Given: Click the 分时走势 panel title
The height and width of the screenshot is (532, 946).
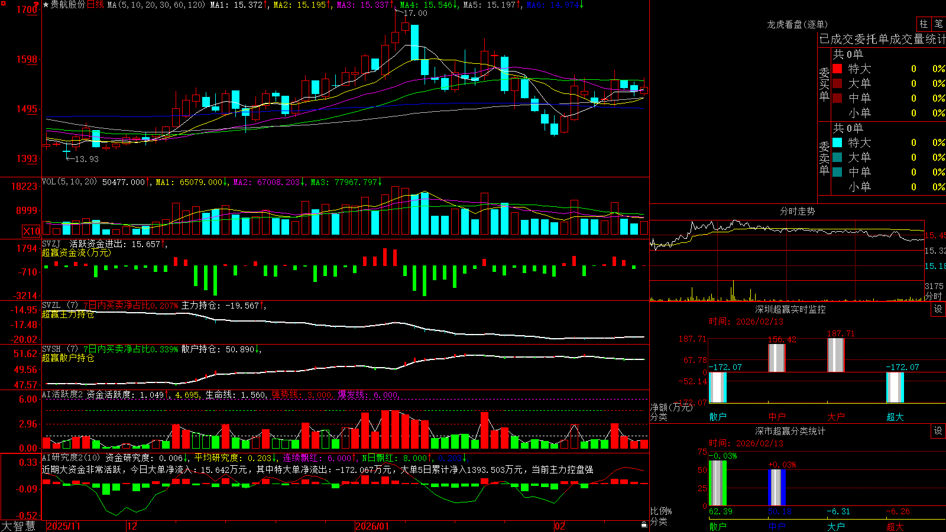Looking at the screenshot, I should [797, 211].
